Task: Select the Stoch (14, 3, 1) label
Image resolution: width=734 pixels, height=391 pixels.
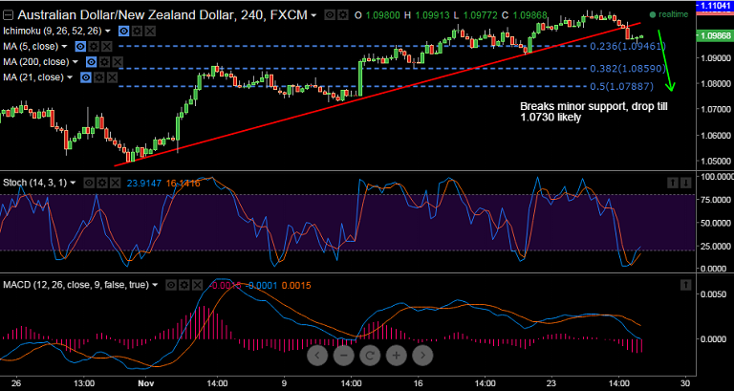Action: tap(35, 184)
